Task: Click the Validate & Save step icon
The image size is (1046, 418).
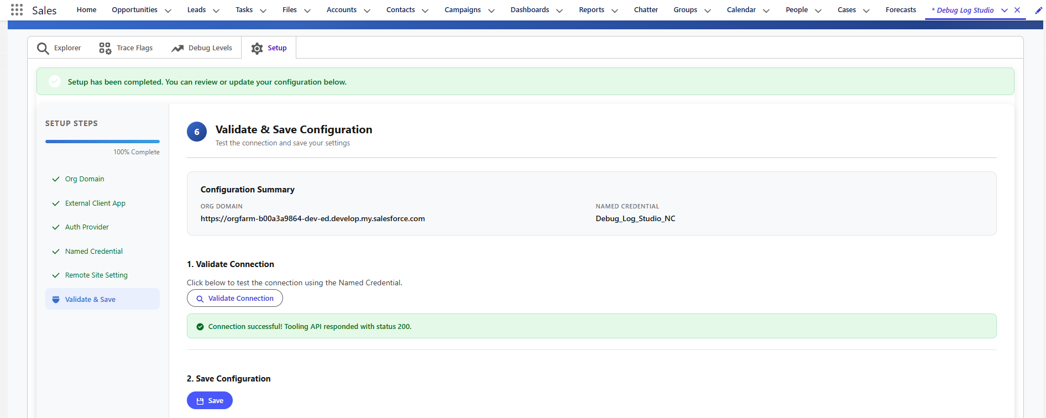Action: (x=56, y=300)
